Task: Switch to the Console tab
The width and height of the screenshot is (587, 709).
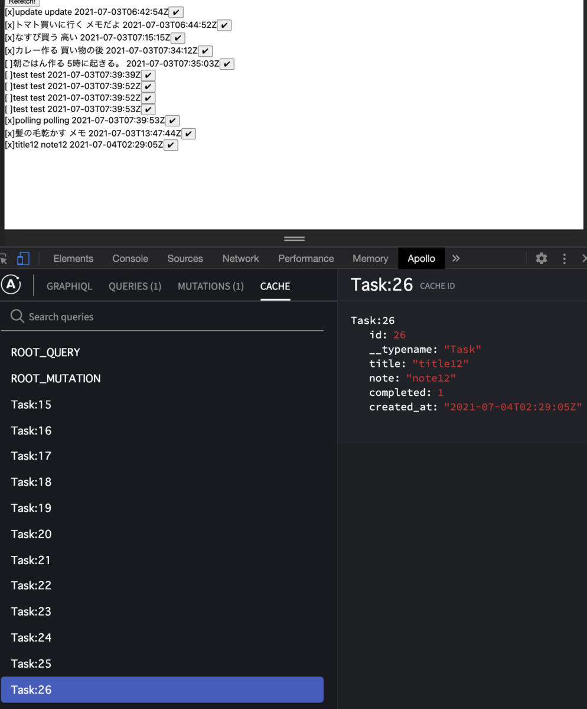Action: pos(130,258)
